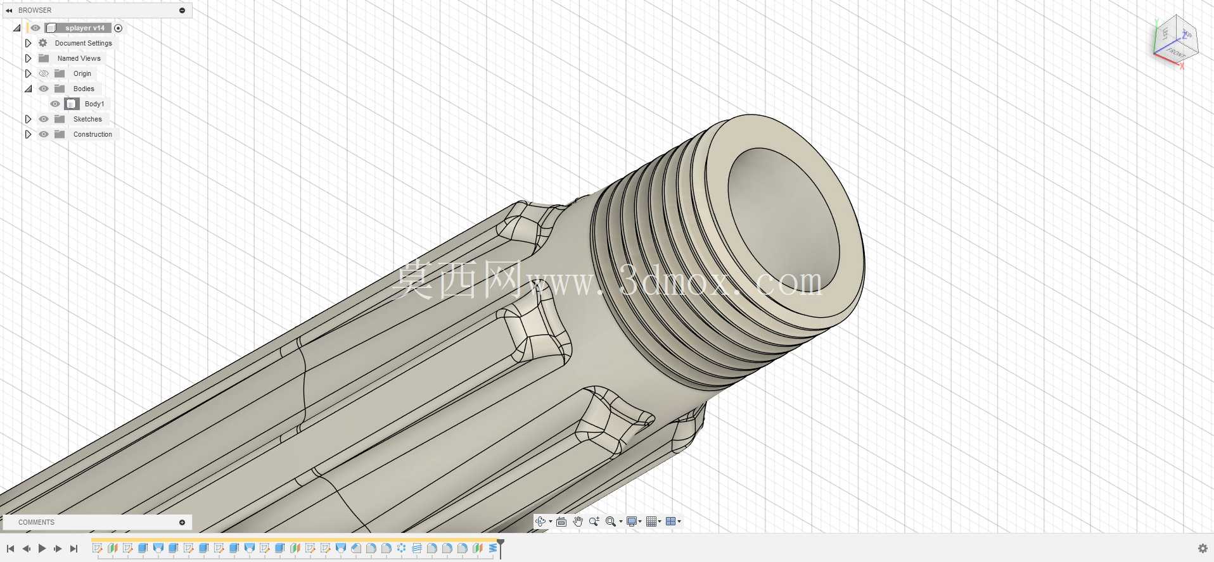Open Display Settings monitor icon
Viewport: 1214px width, 562px height.
click(631, 521)
